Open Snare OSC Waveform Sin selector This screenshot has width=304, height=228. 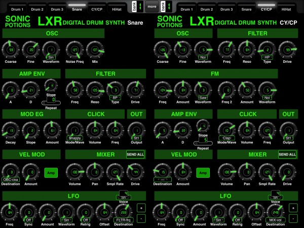[51, 57]
